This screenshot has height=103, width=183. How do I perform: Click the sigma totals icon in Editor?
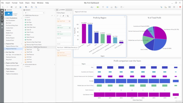(60, 16)
